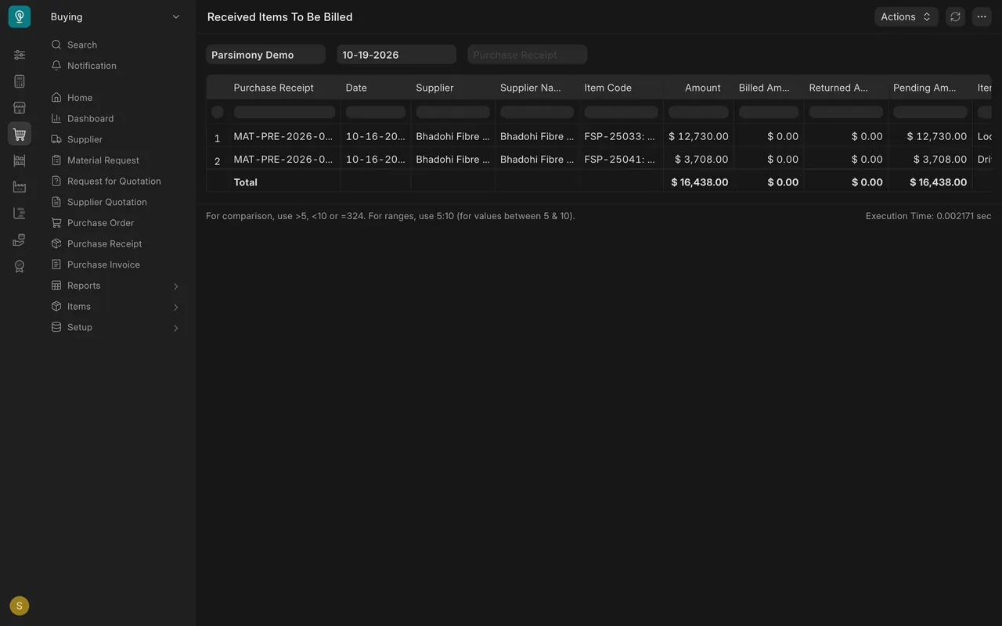Go to Home in the sidebar
This screenshot has width=1002, height=626.
click(115, 98)
